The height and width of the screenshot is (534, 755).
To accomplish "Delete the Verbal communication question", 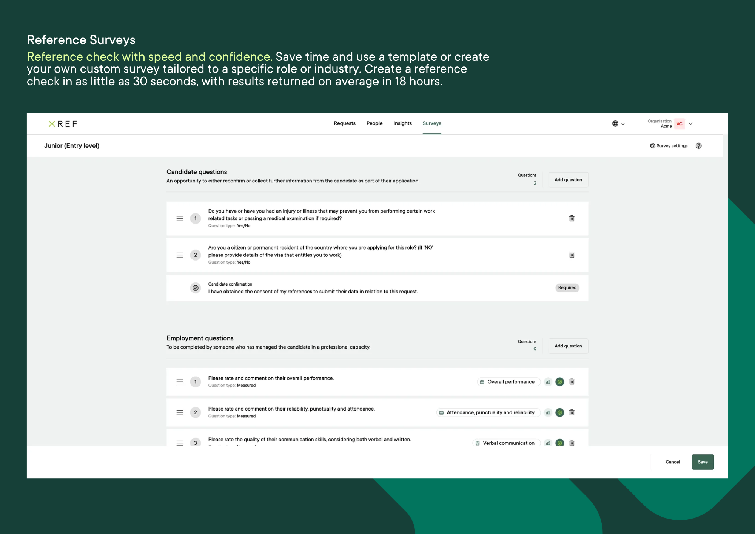I will click(572, 443).
